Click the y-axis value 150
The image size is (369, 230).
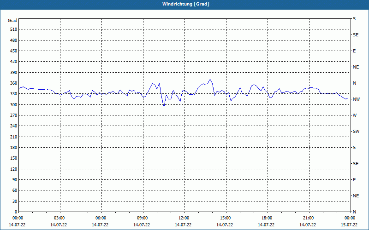[14, 158]
